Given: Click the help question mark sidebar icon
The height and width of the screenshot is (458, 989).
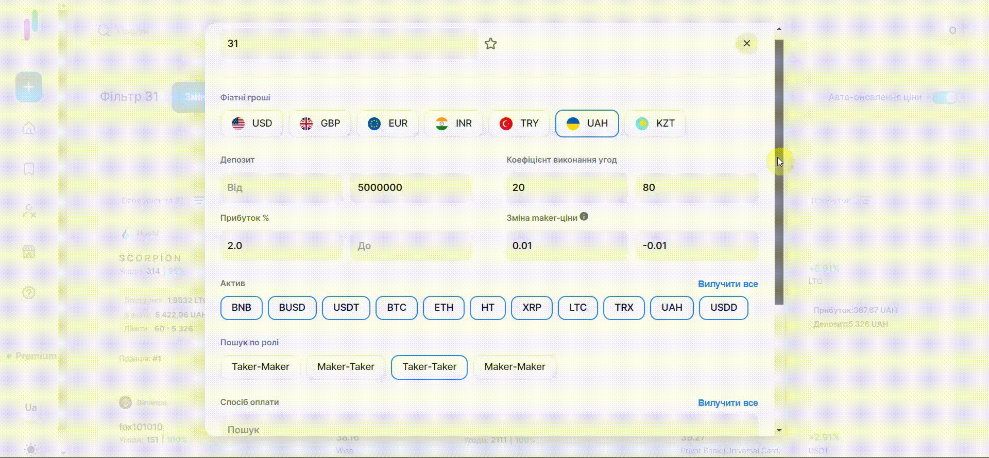Looking at the screenshot, I should click(x=29, y=293).
